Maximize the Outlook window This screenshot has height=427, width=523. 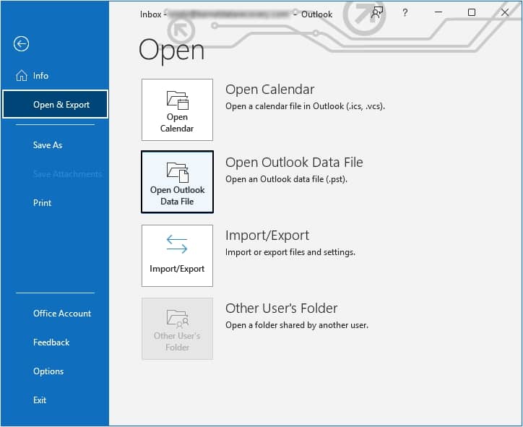(471, 12)
